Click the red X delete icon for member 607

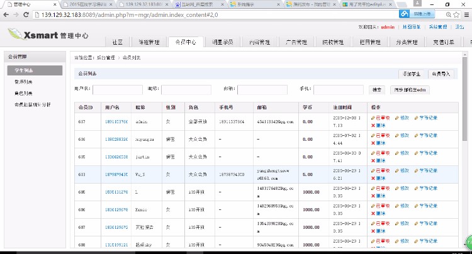coord(373,231)
